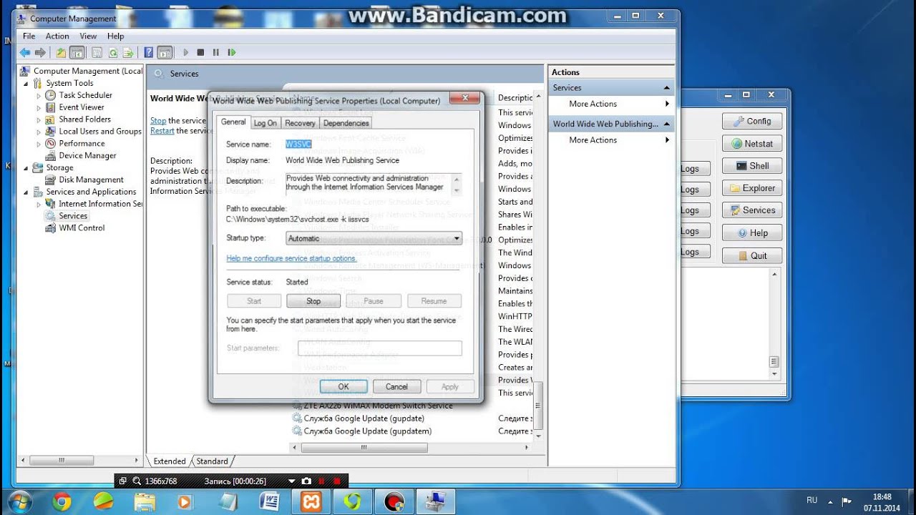Open Disk Management from the tree
The image size is (916, 515).
click(x=91, y=180)
